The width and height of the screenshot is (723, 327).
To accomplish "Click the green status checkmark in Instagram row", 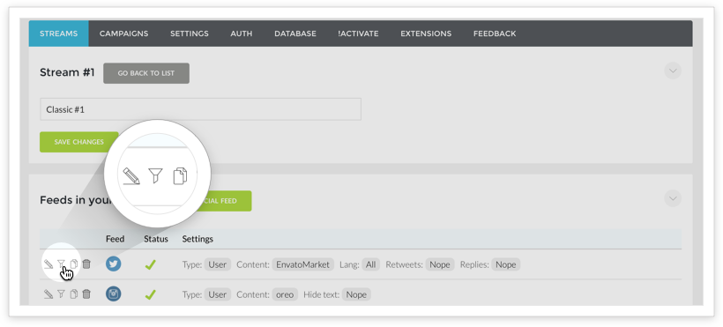I will [x=150, y=294].
